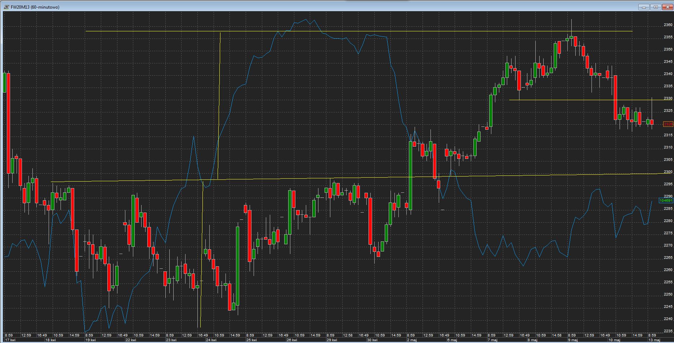Click the green 104691 indicator value tag

666,201
